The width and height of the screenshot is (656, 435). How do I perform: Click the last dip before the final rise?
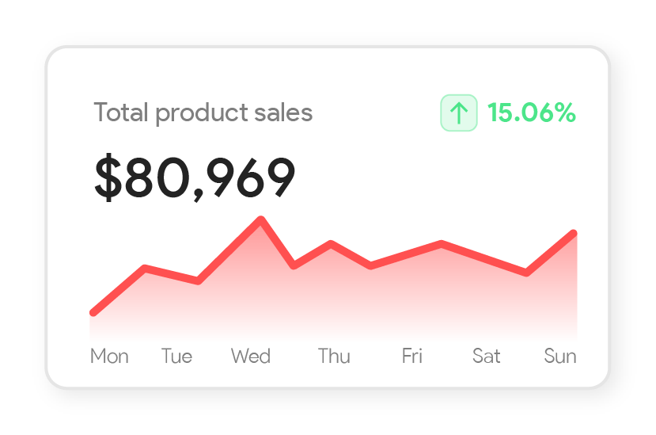tap(526, 273)
